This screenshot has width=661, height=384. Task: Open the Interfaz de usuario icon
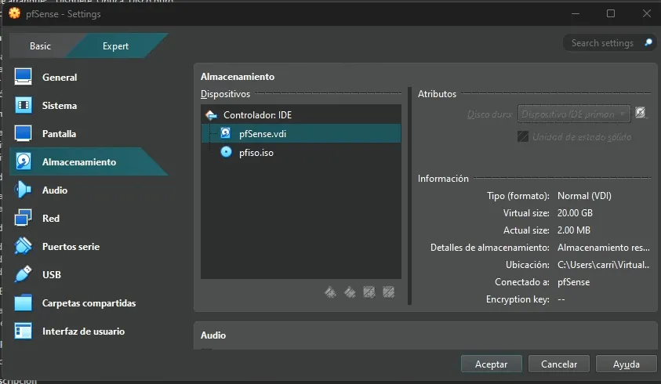click(x=23, y=331)
